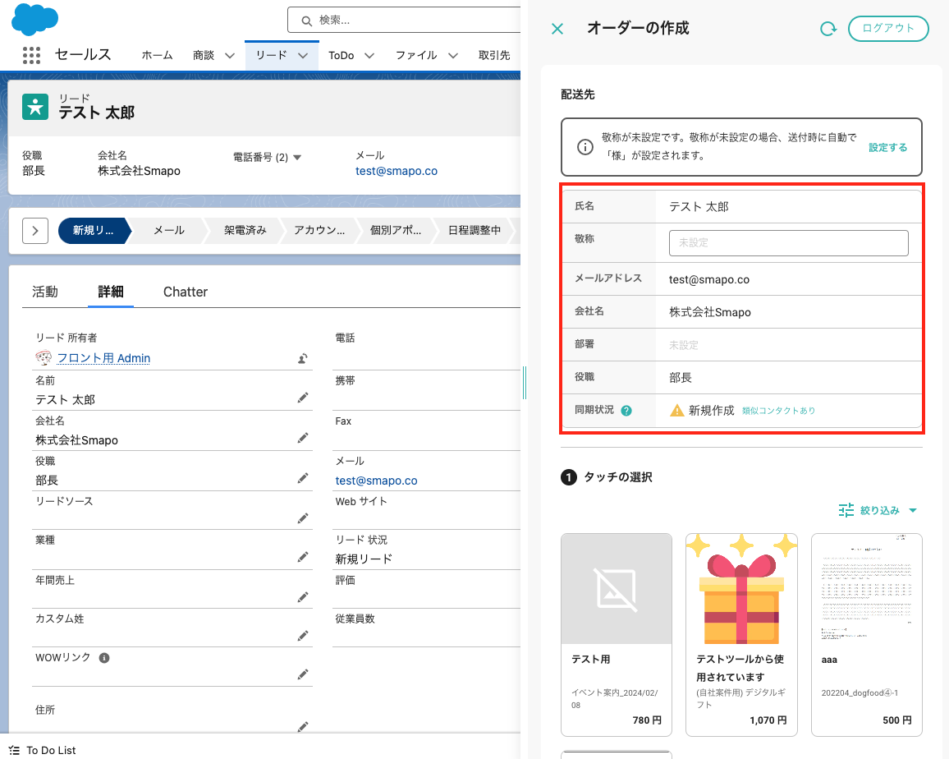Screen dimensions: 949x759
Task: Click the refresh icon beside ログアウト
Action: 828,29
